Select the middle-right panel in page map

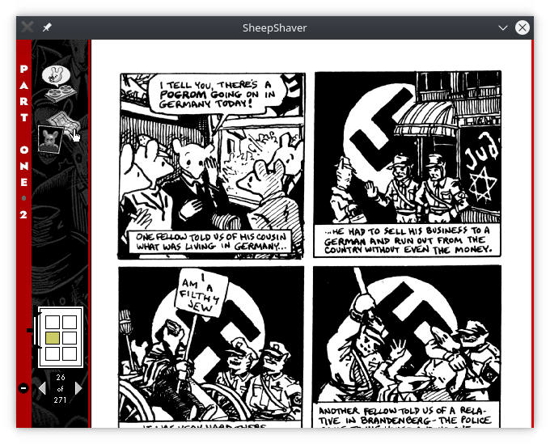pos(70,338)
